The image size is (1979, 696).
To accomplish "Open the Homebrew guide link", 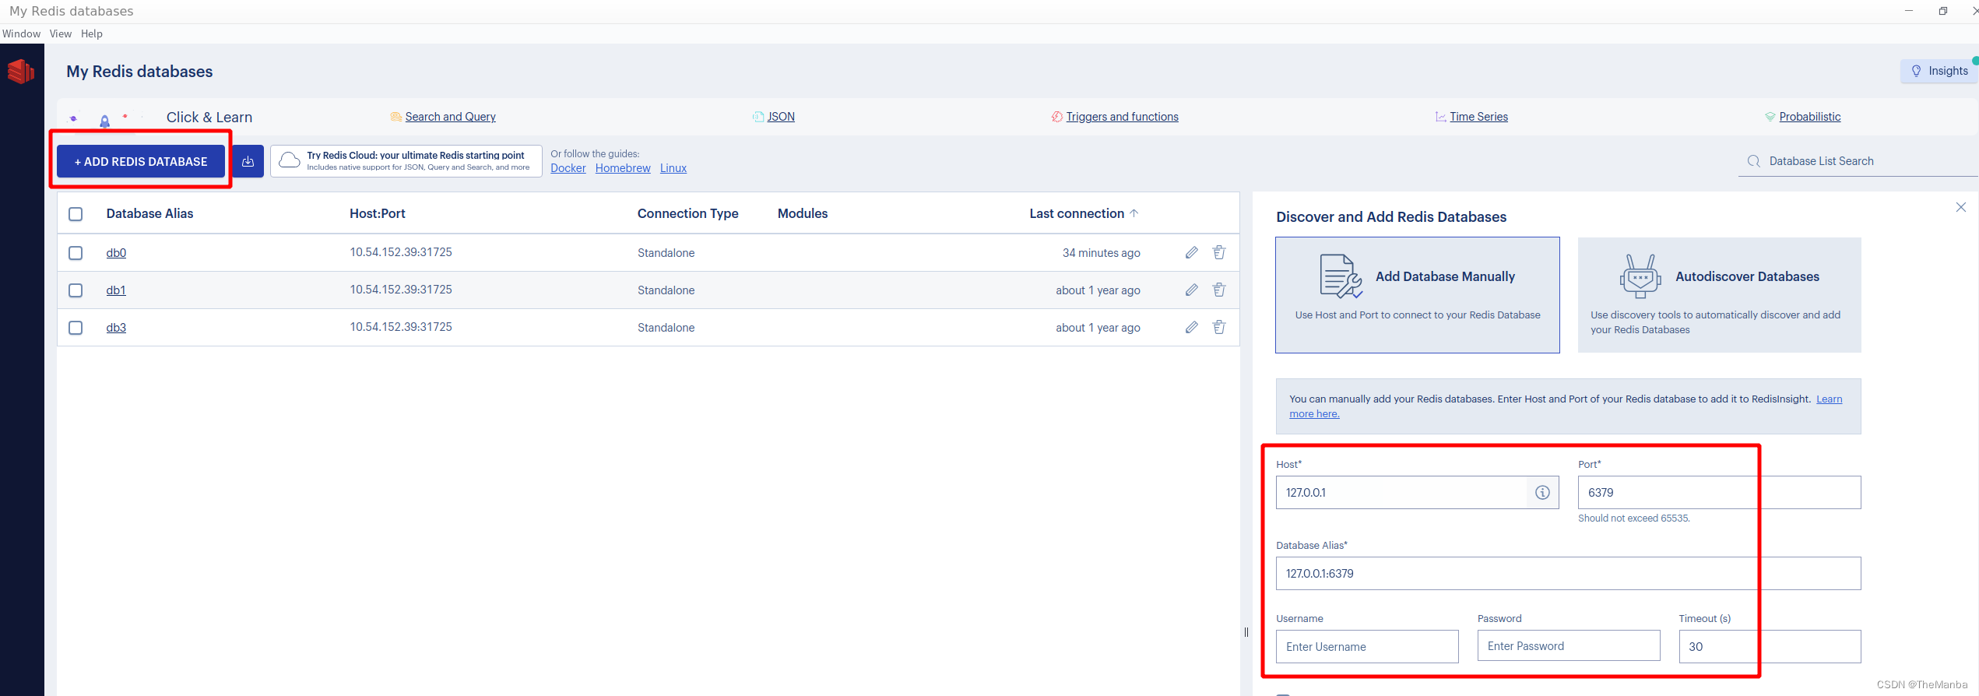I will tap(623, 168).
